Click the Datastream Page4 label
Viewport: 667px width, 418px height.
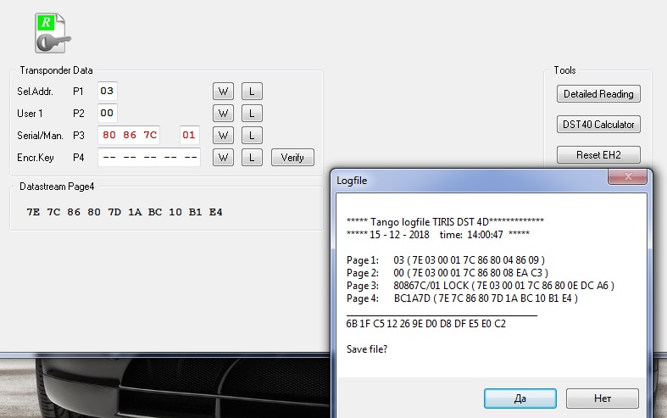click(57, 187)
